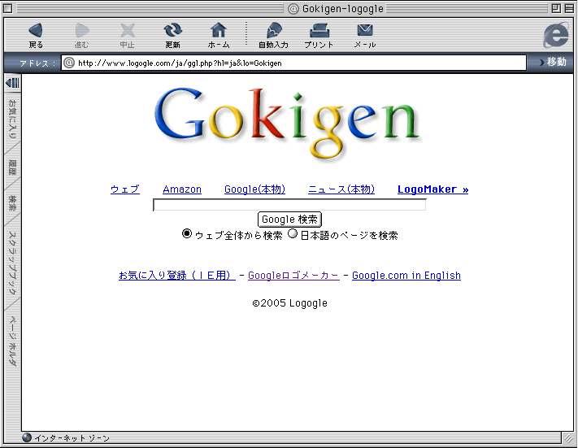This screenshot has height=448, width=578.
Task: Select 日本語のページを検索 radio button
Action: click(293, 233)
